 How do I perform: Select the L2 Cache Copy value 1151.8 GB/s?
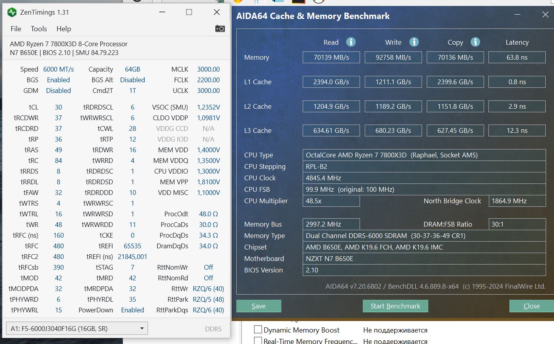coord(455,106)
